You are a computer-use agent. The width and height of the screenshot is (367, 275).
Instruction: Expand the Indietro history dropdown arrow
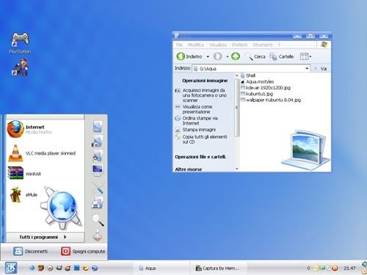click(x=208, y=56)
